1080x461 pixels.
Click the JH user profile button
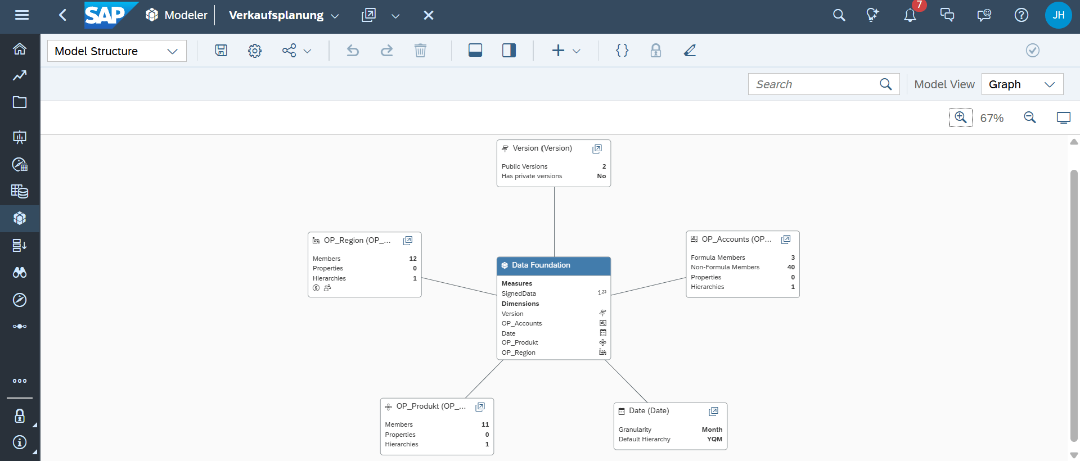tap(1058, 15)
